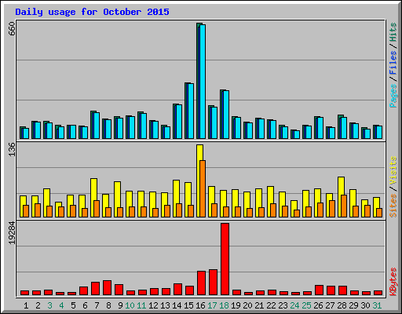Image resolution: width=402 pixels, height=314 pixels.
Task: Click day label '4' on the axis
Action: pos(61,305)
